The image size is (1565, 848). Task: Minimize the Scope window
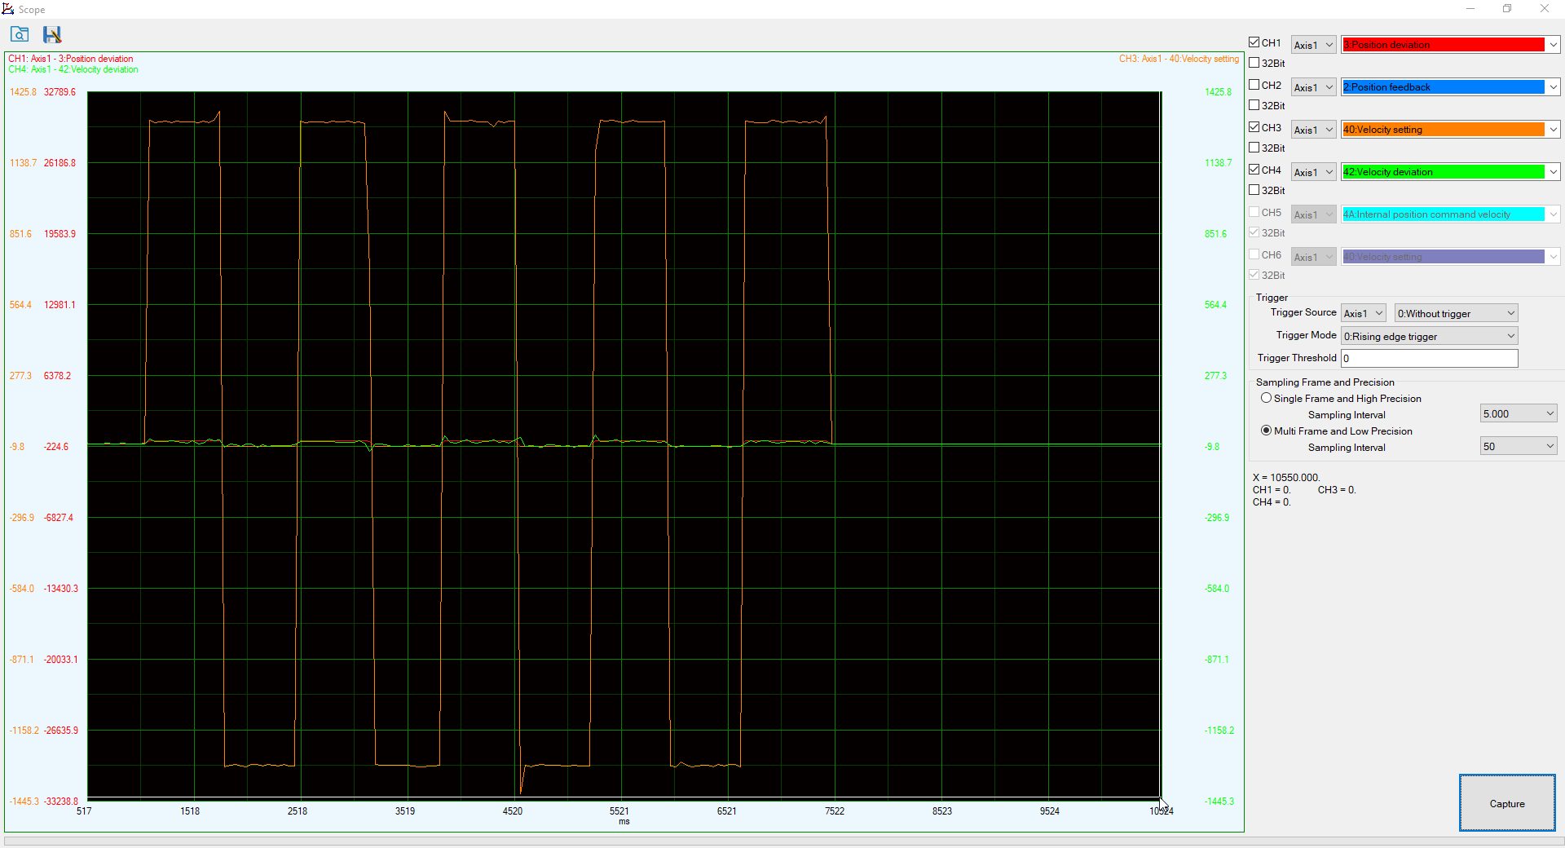coord(1470,9)
